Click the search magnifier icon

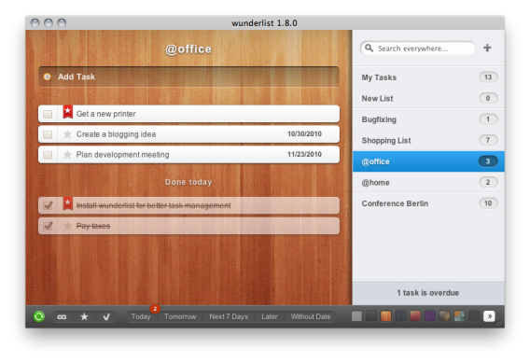[x=370, y=48]
